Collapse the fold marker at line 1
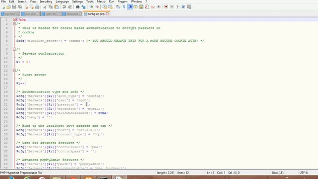 (14, 19)
